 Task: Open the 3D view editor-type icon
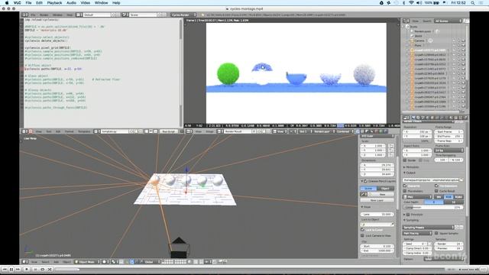[x=25, y=262]
